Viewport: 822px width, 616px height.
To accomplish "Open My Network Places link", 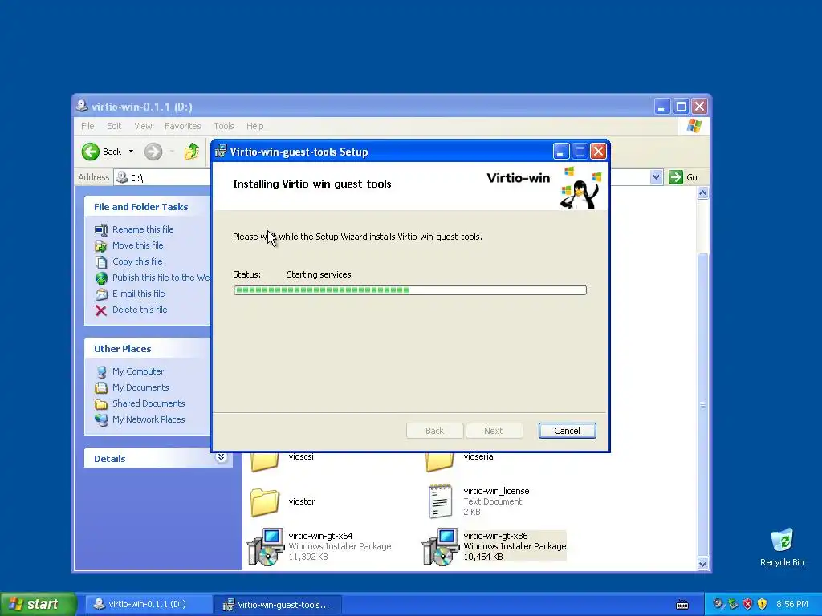I will pyautogui.click(x=149, y=419).
